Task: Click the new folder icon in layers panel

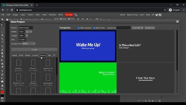Action: (x=153, y=101)
